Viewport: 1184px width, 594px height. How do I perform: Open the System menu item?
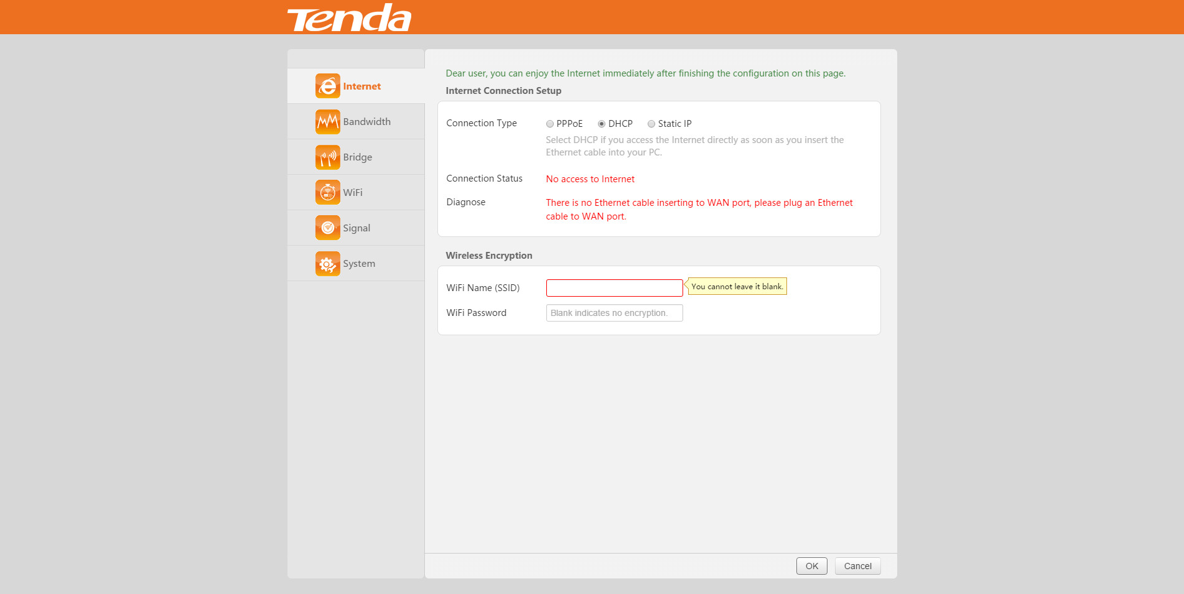click(x=359, y=264)
